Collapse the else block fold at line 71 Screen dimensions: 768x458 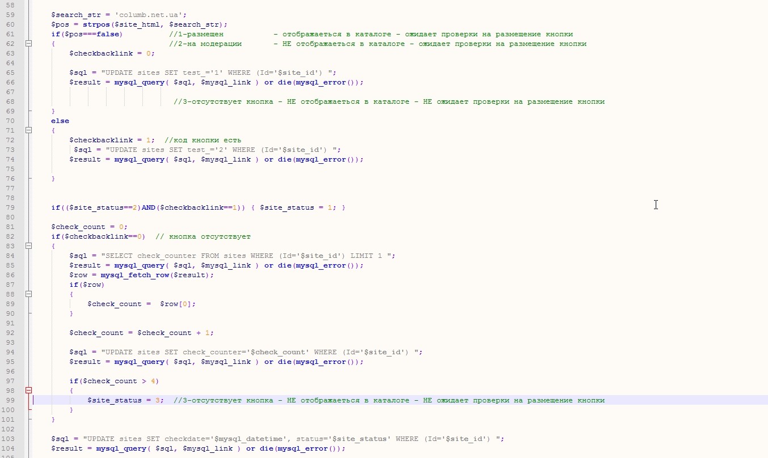(x=28, y=130)
